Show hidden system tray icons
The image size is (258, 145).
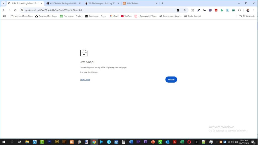point(217,142)
